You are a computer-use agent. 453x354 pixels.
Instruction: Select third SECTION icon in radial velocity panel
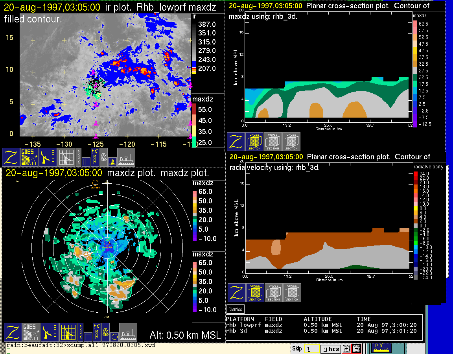pyautogui.click(x=292, y=293)
